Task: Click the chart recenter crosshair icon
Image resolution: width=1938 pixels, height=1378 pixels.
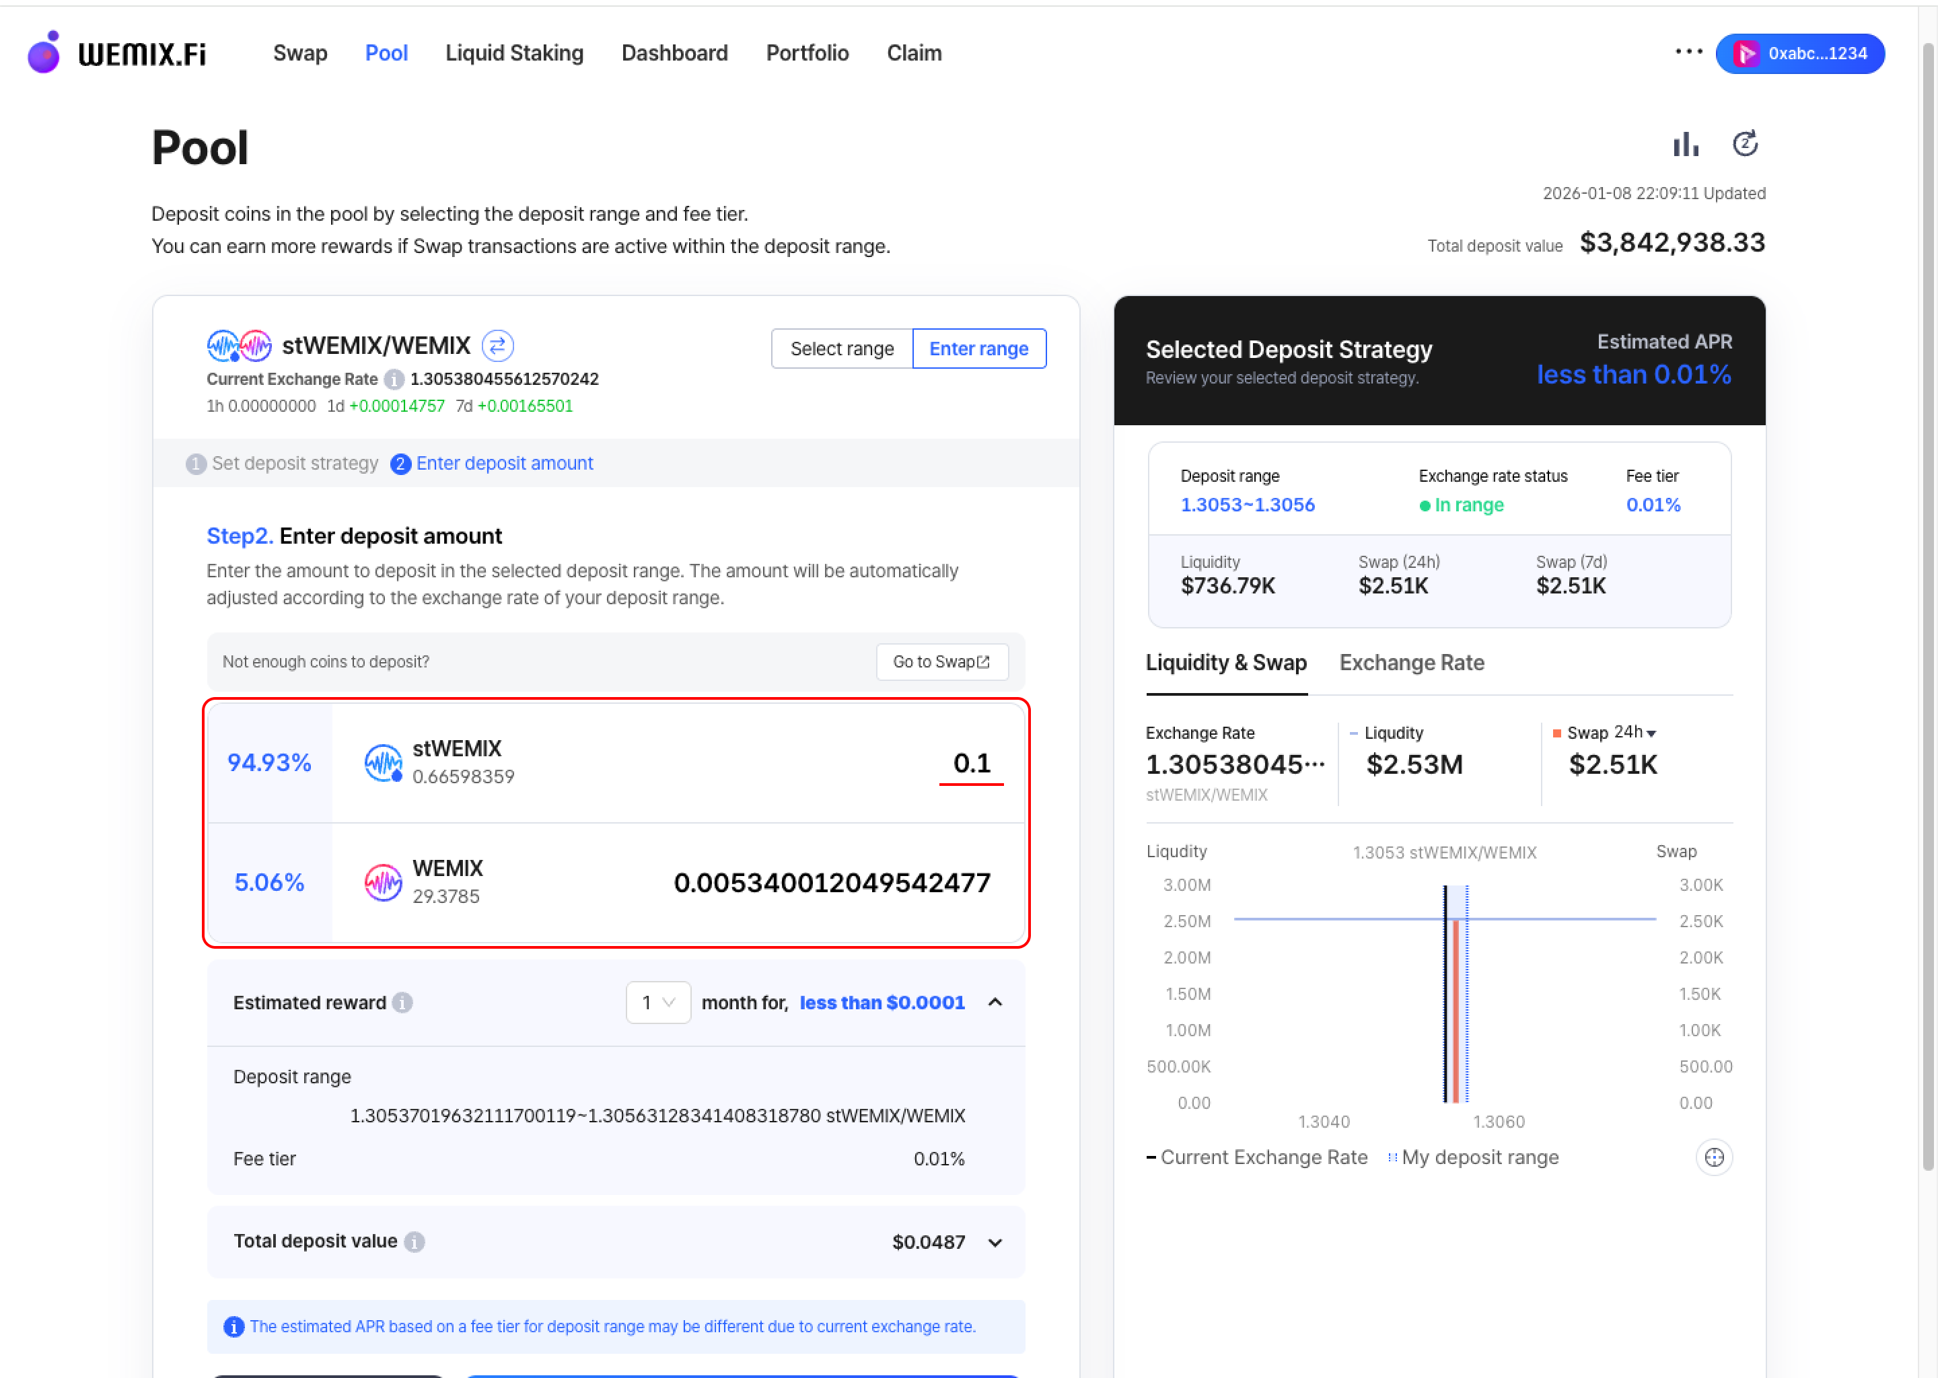Action: 1713,1157
